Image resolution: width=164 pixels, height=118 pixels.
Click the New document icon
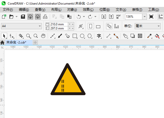(x=4, y=17)
